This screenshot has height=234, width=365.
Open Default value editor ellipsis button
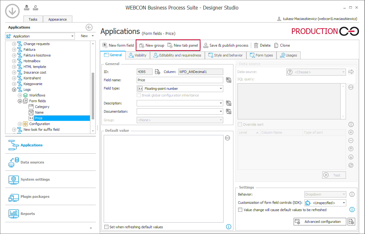(x=227, y=138)
